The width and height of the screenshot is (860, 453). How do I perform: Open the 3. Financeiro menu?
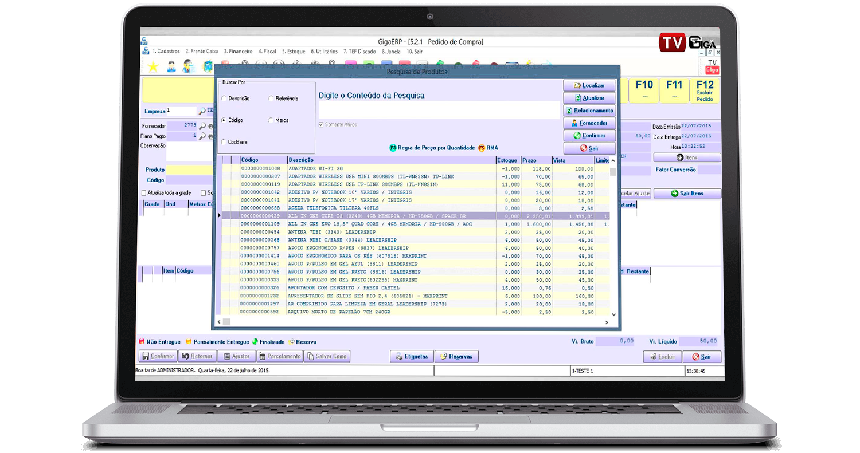[239, 51]
